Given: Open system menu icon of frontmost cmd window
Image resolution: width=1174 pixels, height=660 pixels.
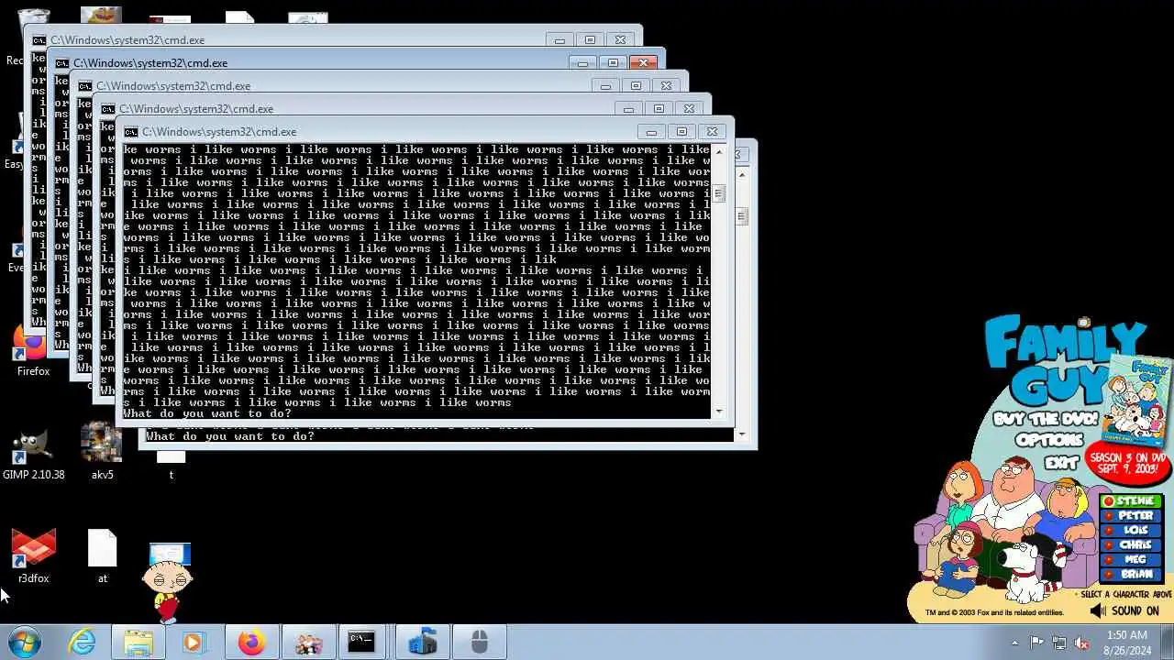Looking at the screenshot, I should click(x=131, y=132).
